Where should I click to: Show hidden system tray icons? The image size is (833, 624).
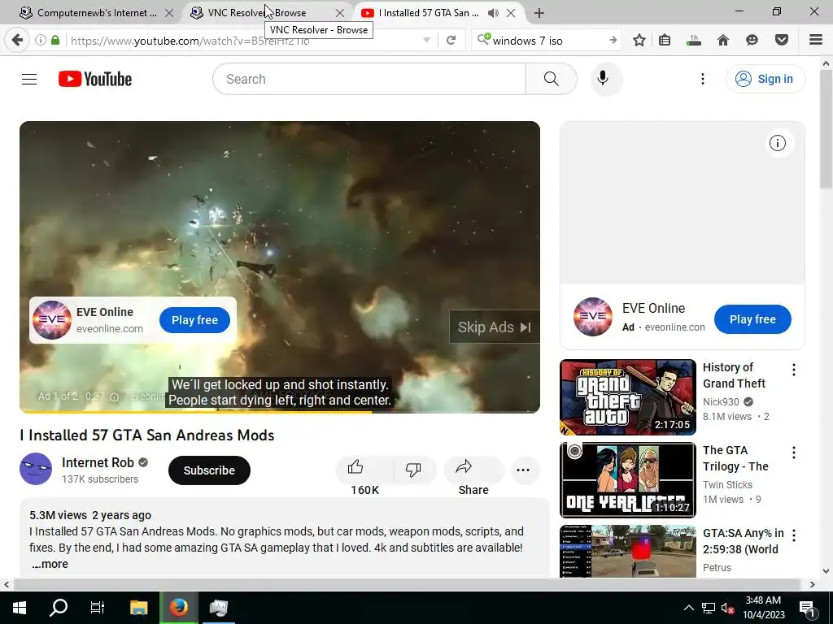(688, 608)
